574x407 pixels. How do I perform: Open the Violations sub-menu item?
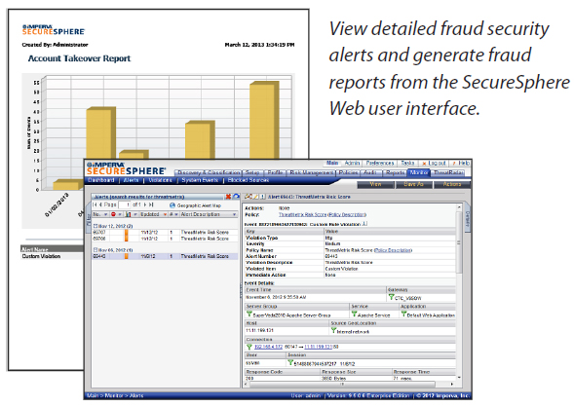(161, 180)
